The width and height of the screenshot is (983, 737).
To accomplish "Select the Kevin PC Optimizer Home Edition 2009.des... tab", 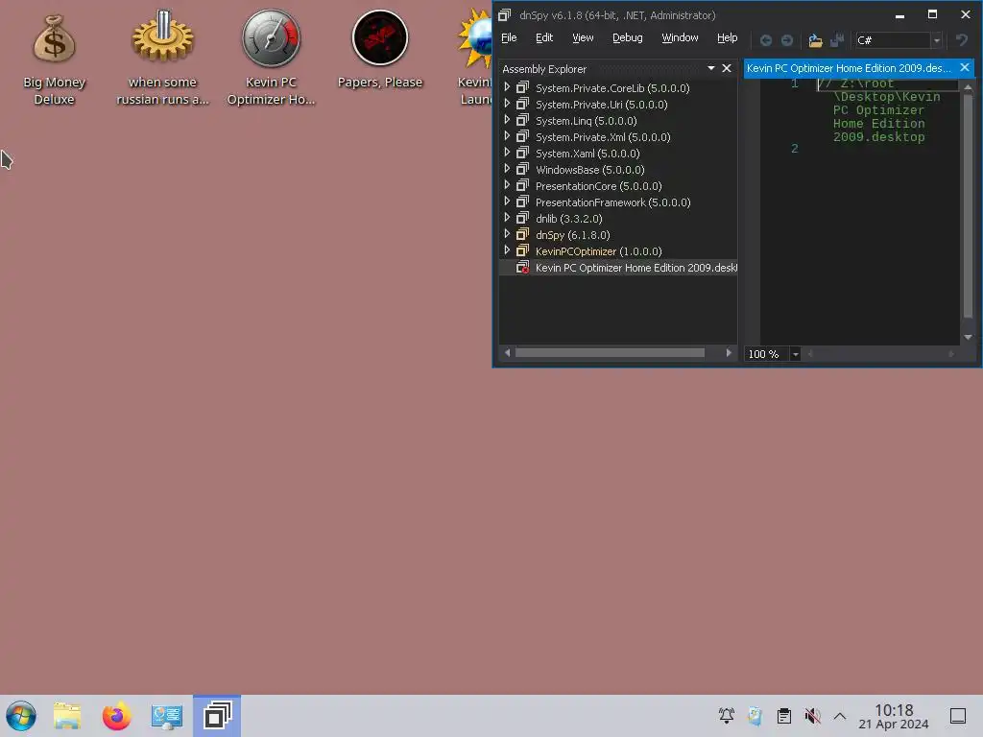I will (x=849, y=68).
